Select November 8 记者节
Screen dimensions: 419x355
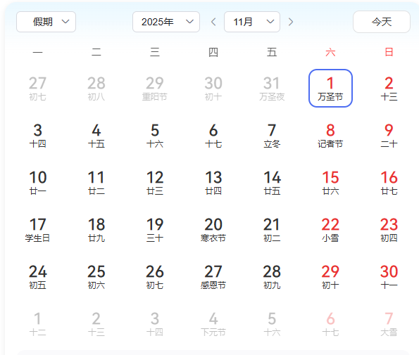(x=330, y=136)
